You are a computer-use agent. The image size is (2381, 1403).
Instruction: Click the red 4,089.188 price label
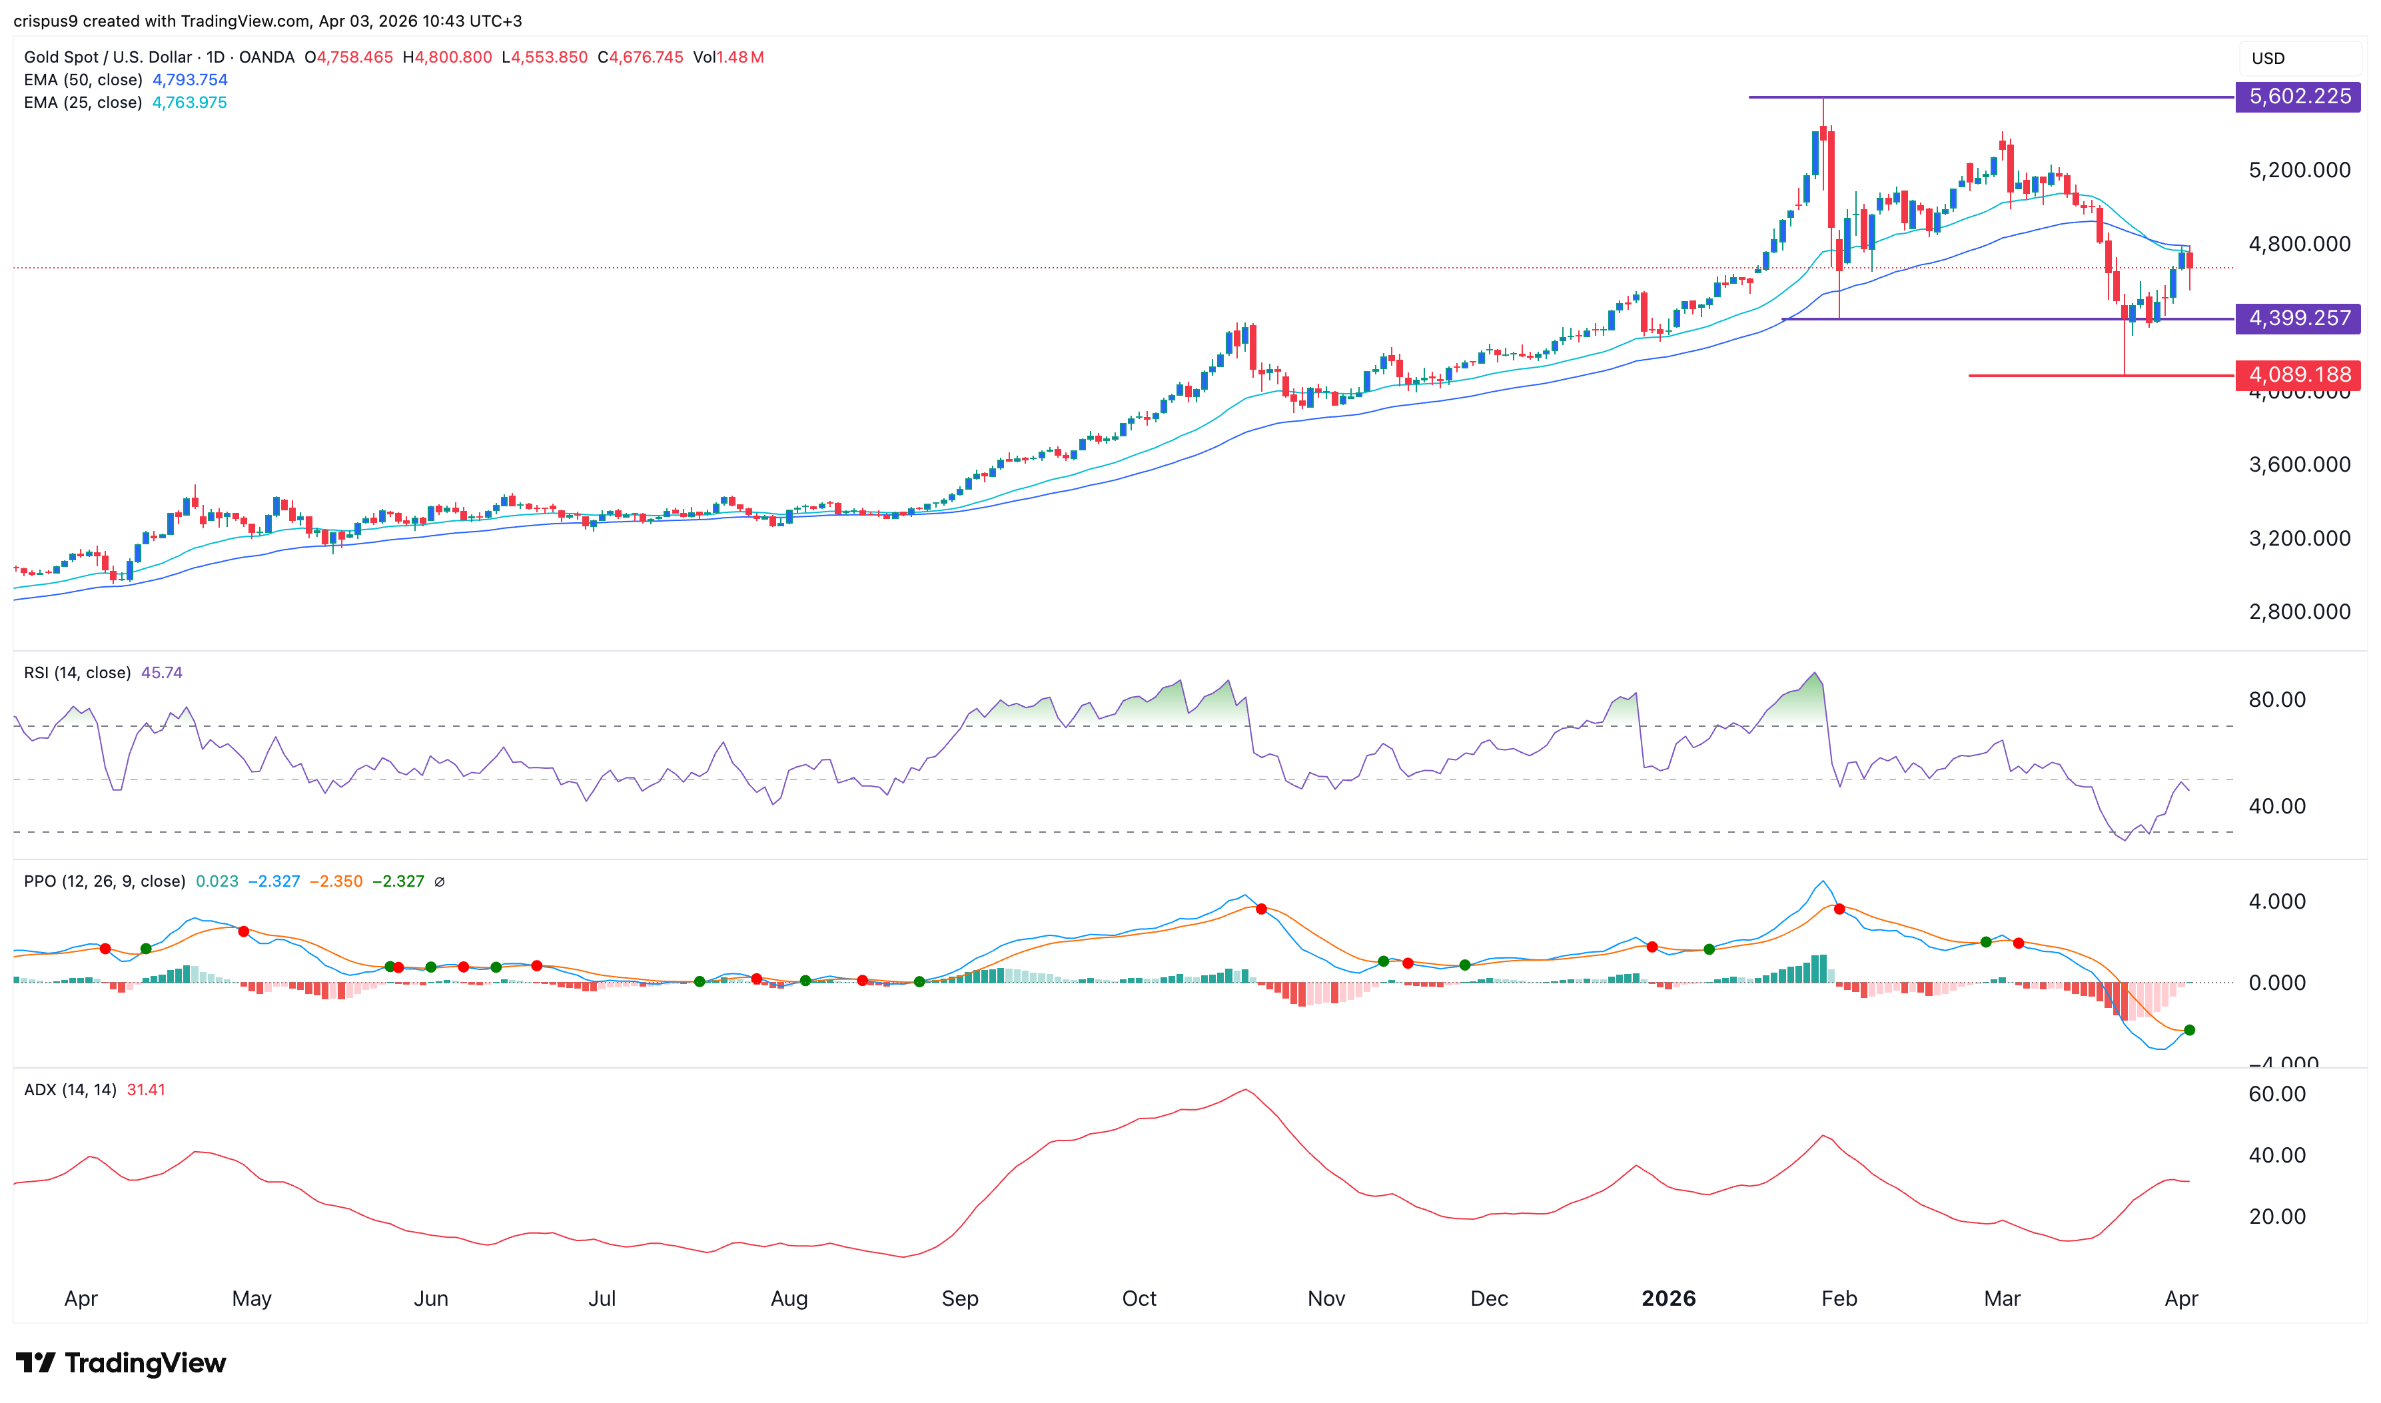click(2298, 374)
